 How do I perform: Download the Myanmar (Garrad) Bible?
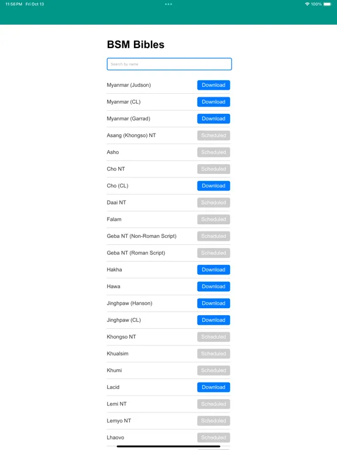[x=214, y=118]
